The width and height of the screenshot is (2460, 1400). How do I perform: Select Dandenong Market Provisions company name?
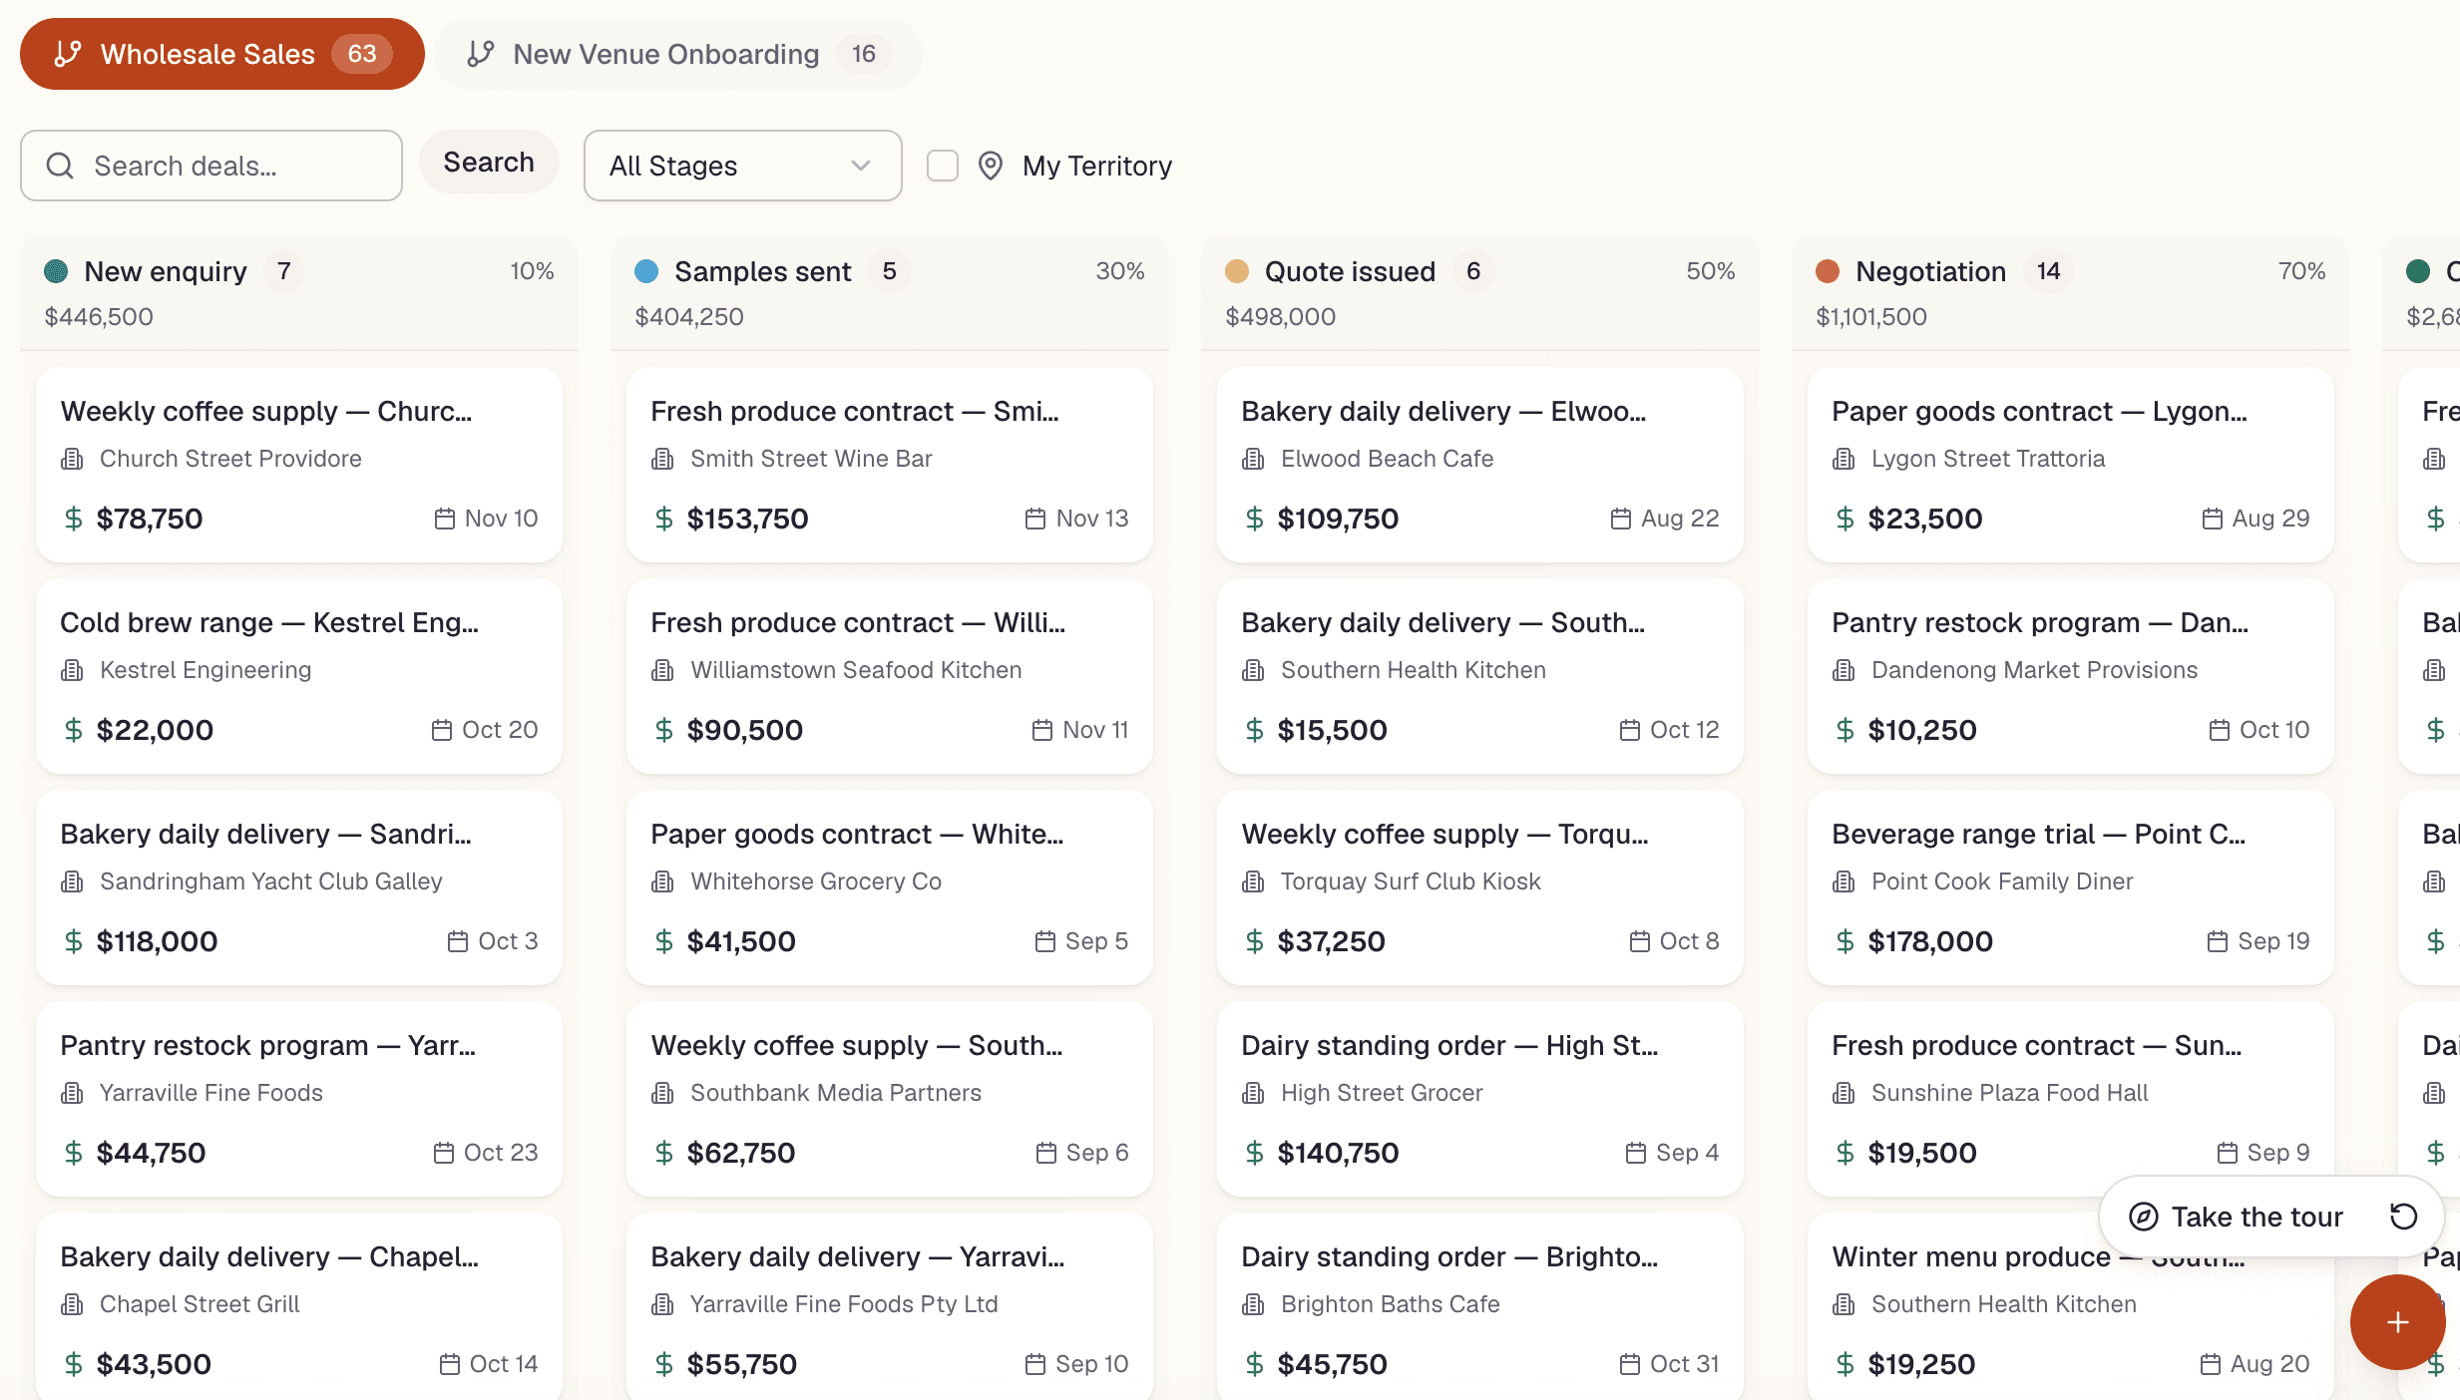2034,670
